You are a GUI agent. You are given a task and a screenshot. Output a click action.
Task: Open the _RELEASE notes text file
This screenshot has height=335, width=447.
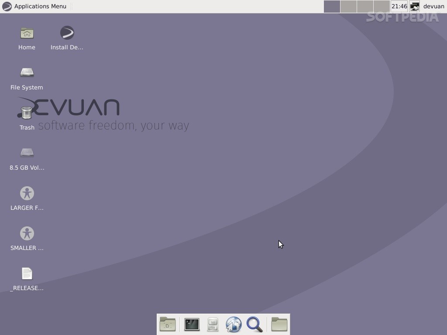coord(27,274)
